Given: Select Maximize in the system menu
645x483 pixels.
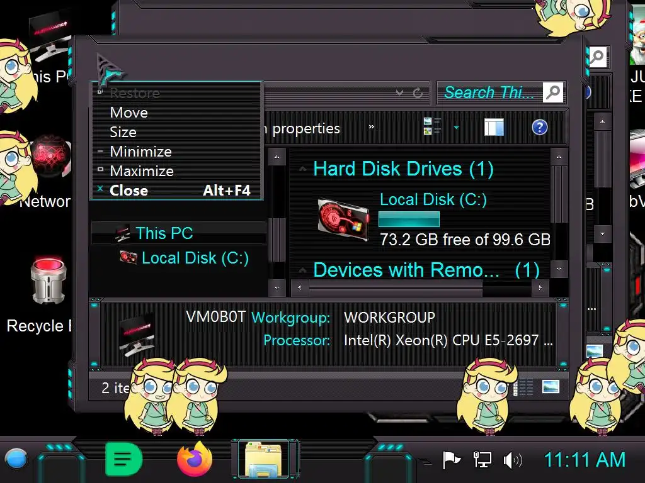Looking at the screenshot, I should (x=176, y=171).
